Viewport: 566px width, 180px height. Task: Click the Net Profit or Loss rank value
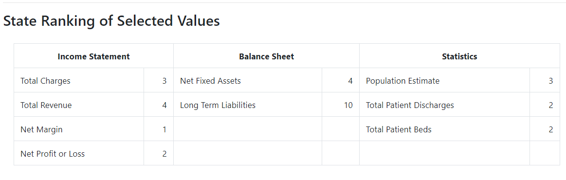[164, 154]
